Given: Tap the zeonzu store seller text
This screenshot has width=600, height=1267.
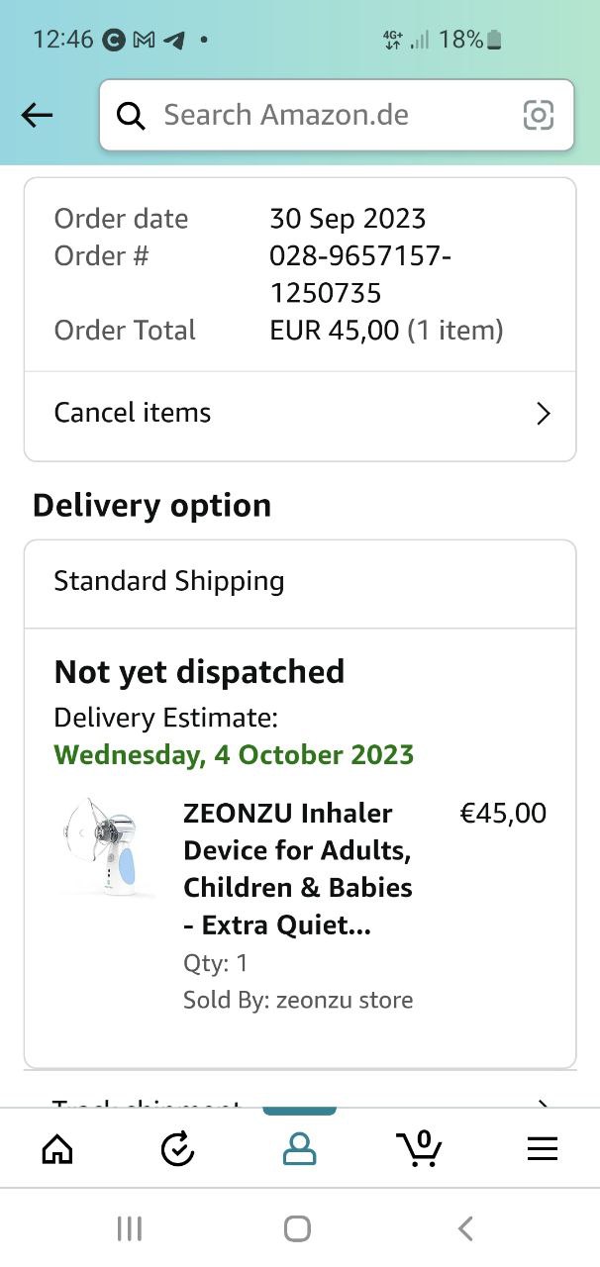Looking at the screenshot, I should click(345, 1000).
